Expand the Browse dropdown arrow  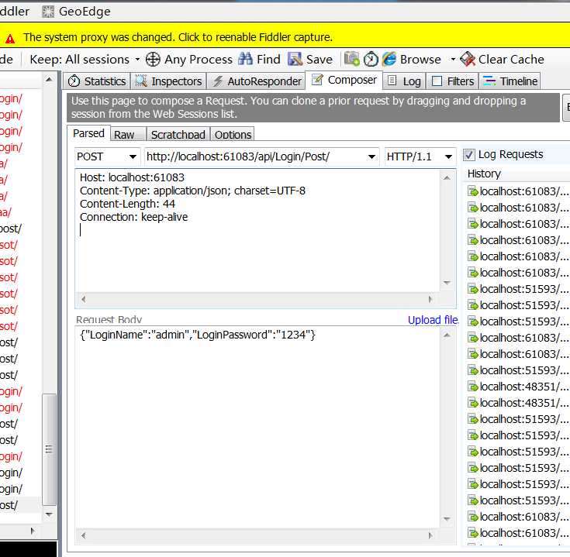[x=453, y=60]
